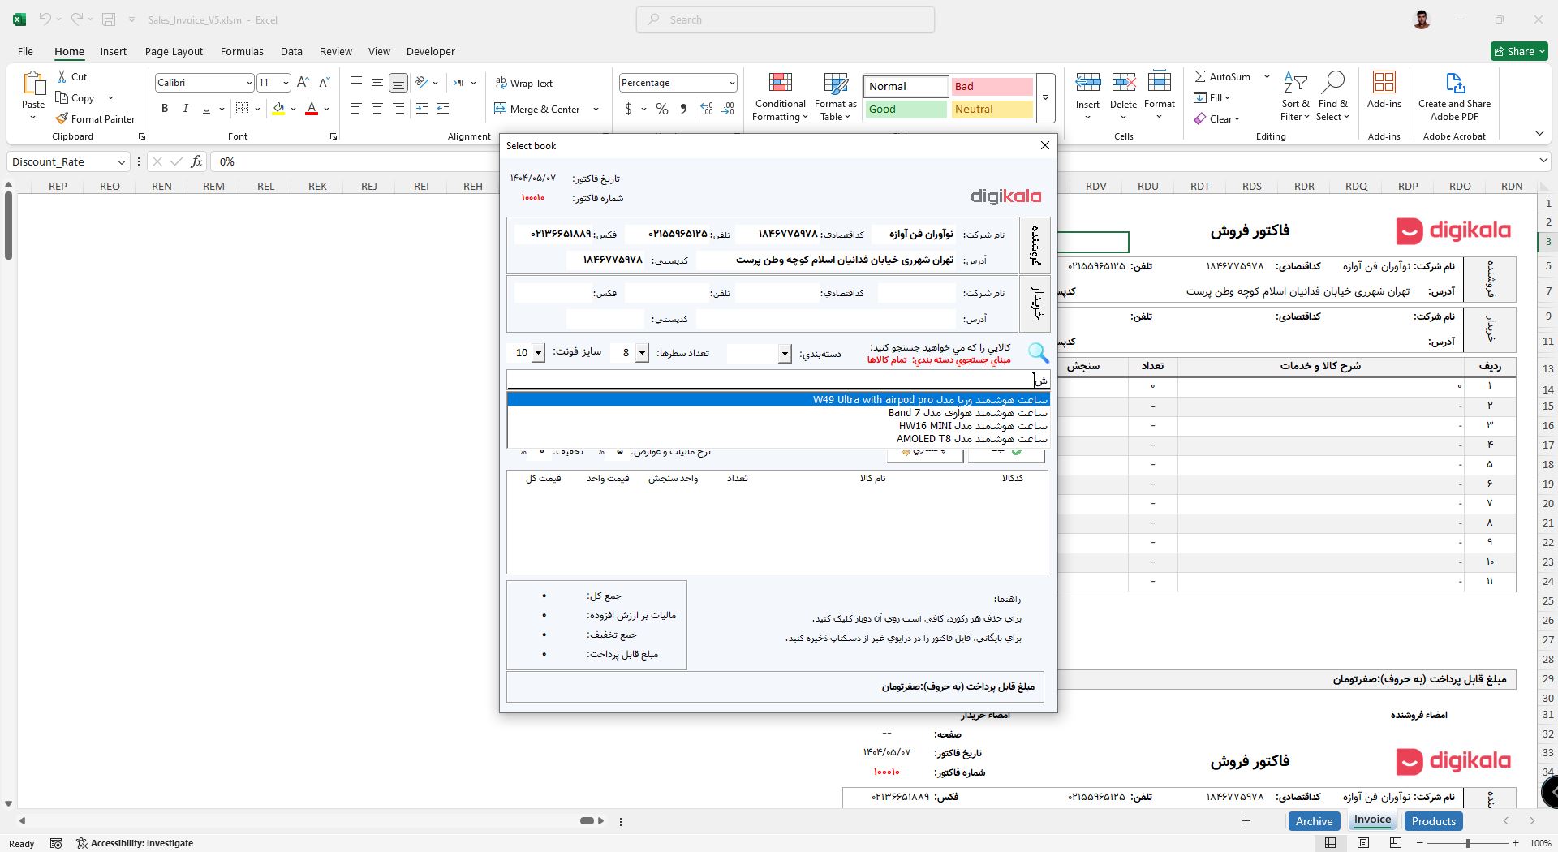1558x852 pixels.
Task: Select HW16 MINI smartwatch item
Action: click(778, 426)
